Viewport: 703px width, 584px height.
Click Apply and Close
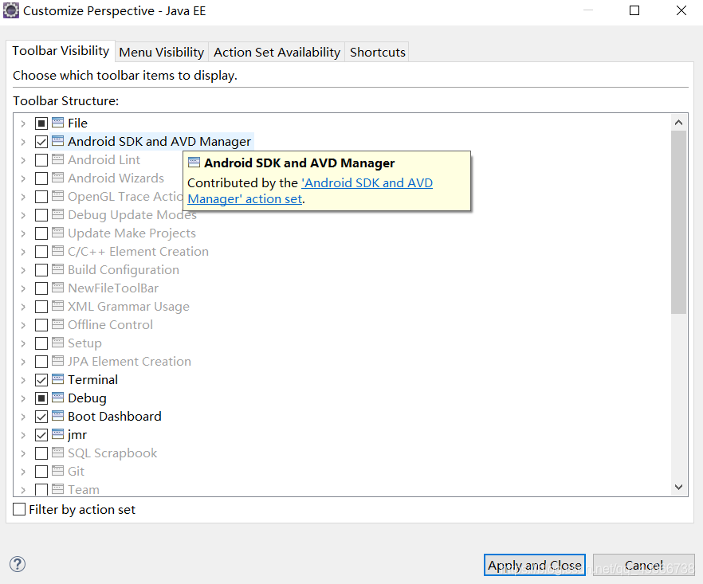[534, 565]
